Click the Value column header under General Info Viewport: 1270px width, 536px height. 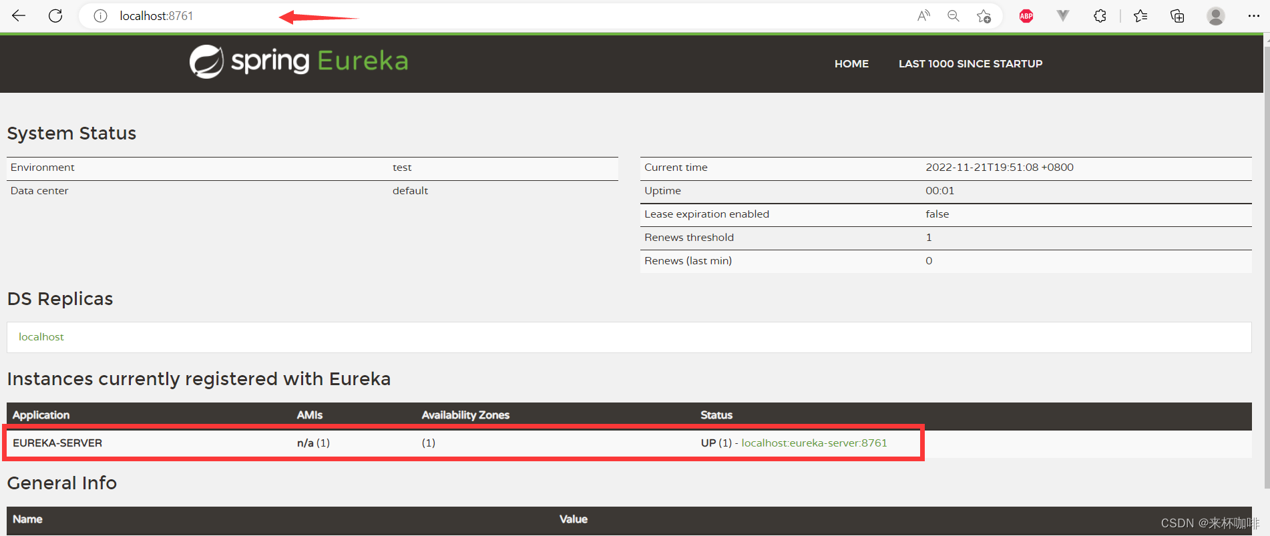[574, 519]
